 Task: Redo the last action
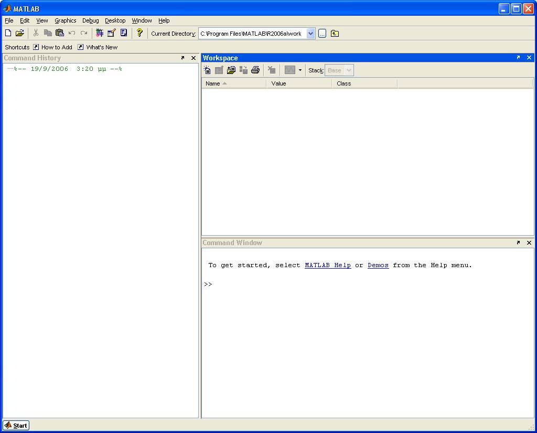coord(83,33)
